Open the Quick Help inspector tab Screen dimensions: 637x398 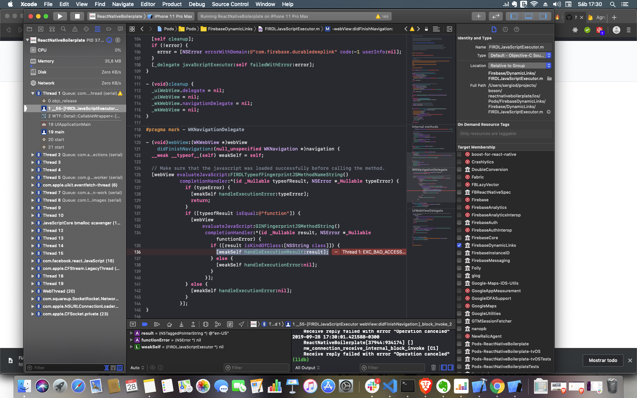pos(516,29)
